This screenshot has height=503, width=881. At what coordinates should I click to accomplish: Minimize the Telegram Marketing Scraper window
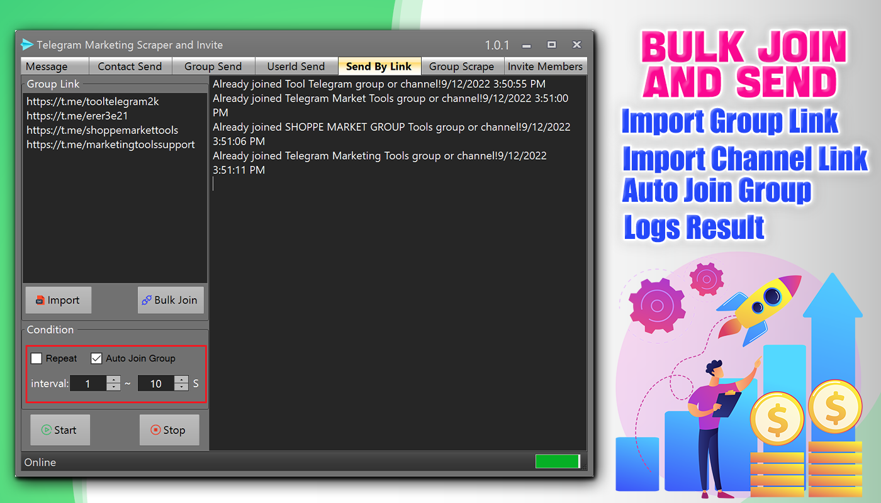click(x=526, y=45)
